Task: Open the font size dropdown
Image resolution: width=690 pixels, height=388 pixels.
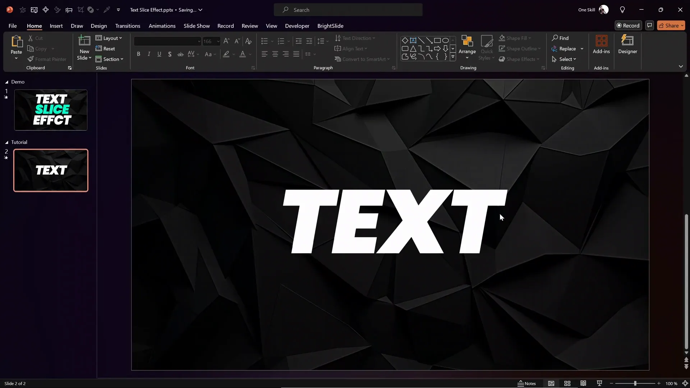Action: 218,41
